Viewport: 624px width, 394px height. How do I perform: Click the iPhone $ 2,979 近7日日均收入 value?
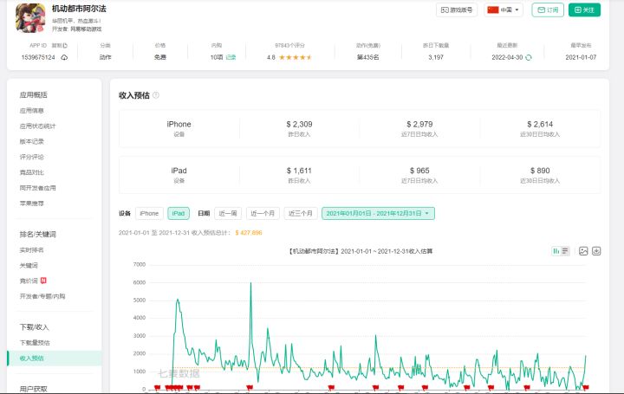click(x=419, y=125)
